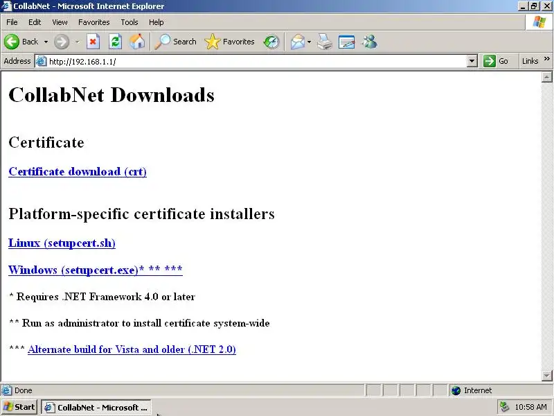The width and height of the screenshot is (554, 416).
Task: Click the scrollbar up arrow
Action: point(546,77)
